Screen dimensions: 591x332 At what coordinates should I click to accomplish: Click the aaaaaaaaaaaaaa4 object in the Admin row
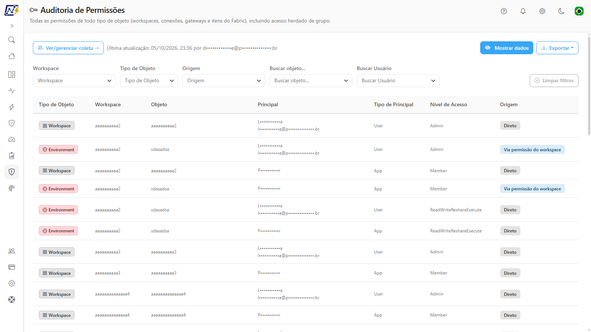coord(168,294)
